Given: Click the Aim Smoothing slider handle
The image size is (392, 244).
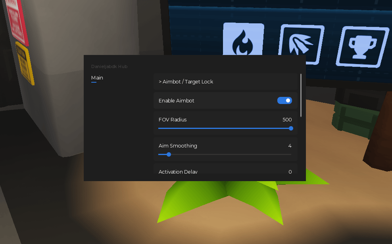Looking at the screenshot, I should tap(169, 155).
